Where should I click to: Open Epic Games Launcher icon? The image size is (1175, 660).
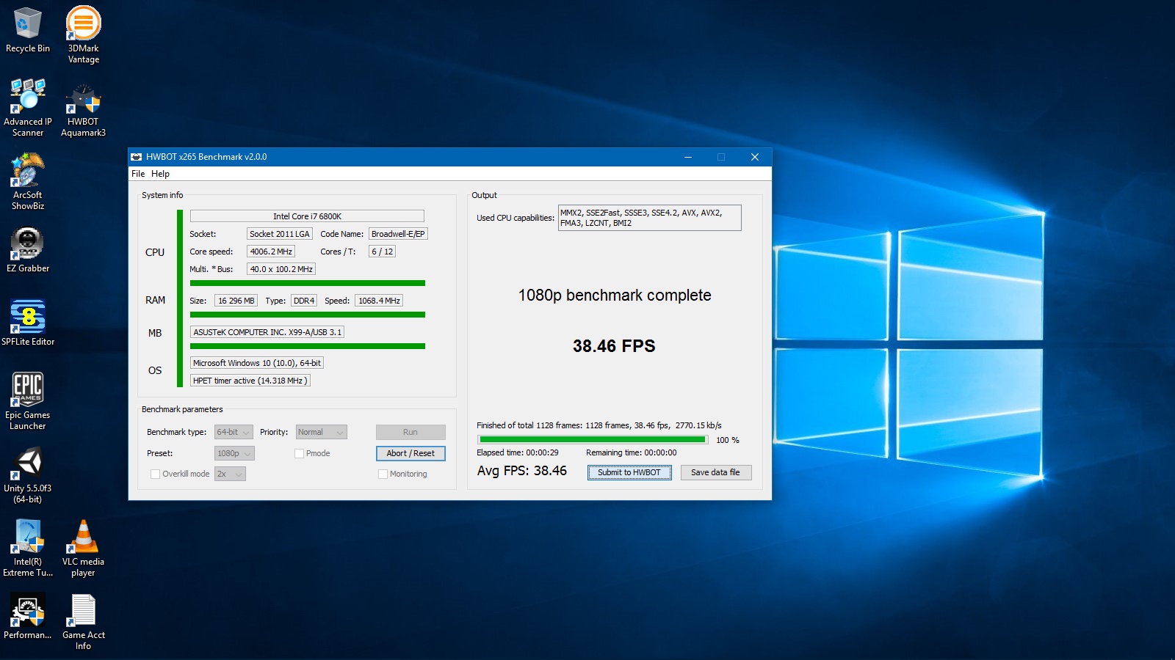click(x=28, y=401)
